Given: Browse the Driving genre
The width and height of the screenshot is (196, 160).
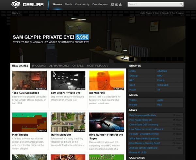Looking at the screenshot, I should pyautogui.click(x=161, y=80).
